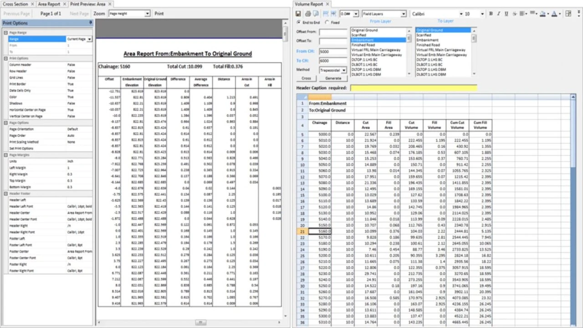Screen dimensions: 583x328
Task: Click the Cross button
Action: pos(307,78)
